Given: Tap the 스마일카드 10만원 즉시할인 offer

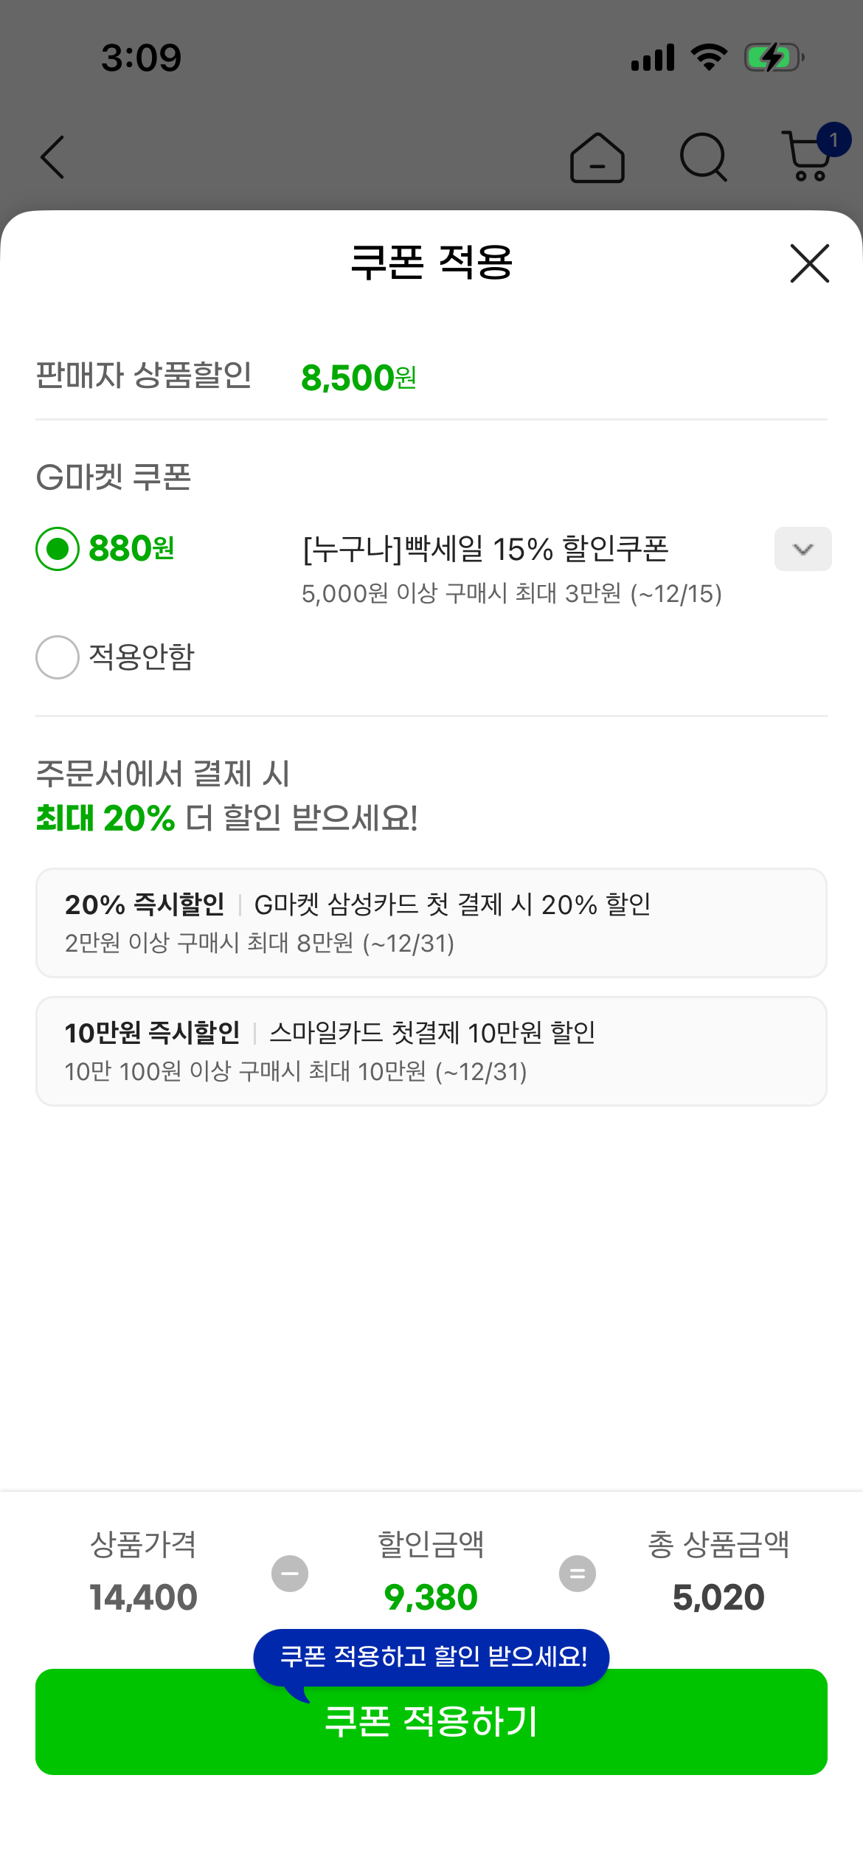Looking at the screenshot, I should (x=431, y=1051).
